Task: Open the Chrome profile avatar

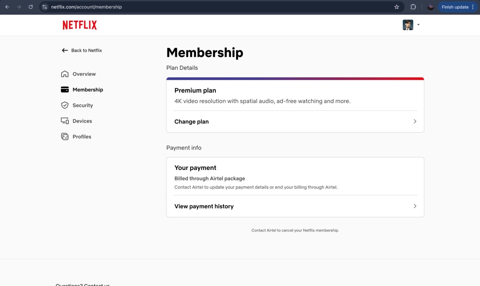Action: click(430, 7)
